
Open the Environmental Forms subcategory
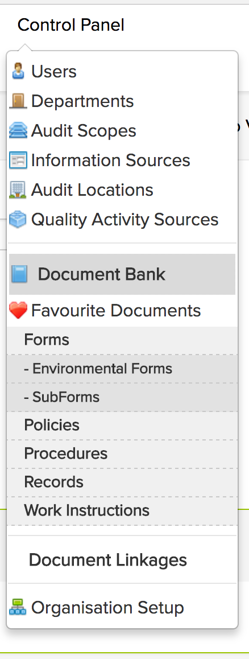pos(122,369)
